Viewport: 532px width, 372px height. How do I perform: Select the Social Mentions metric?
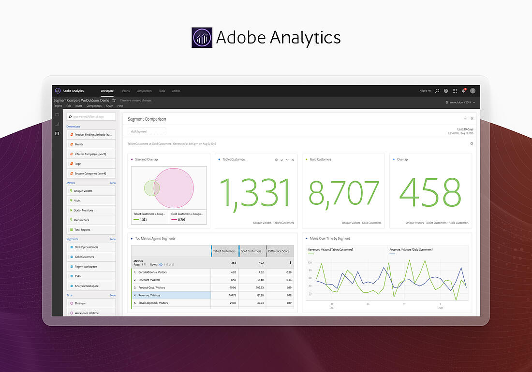[91, 210]
